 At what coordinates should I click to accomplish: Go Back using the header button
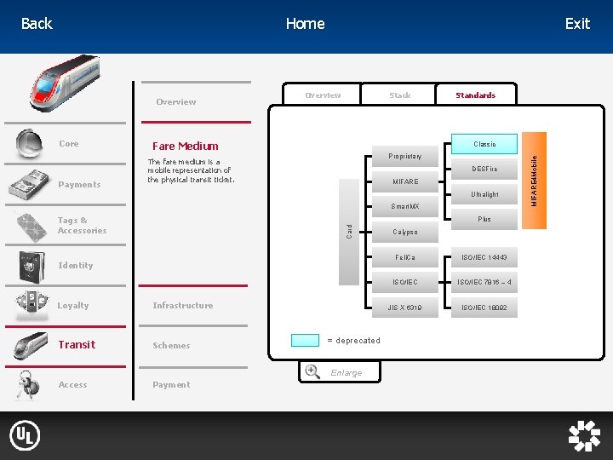click(37, 24)
